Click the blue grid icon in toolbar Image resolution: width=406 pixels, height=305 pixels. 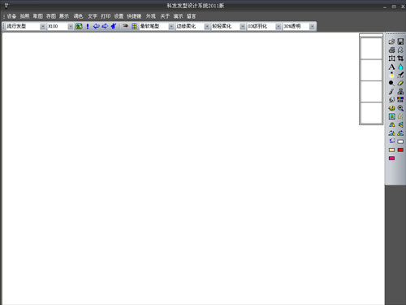click(x=134, y=26)
